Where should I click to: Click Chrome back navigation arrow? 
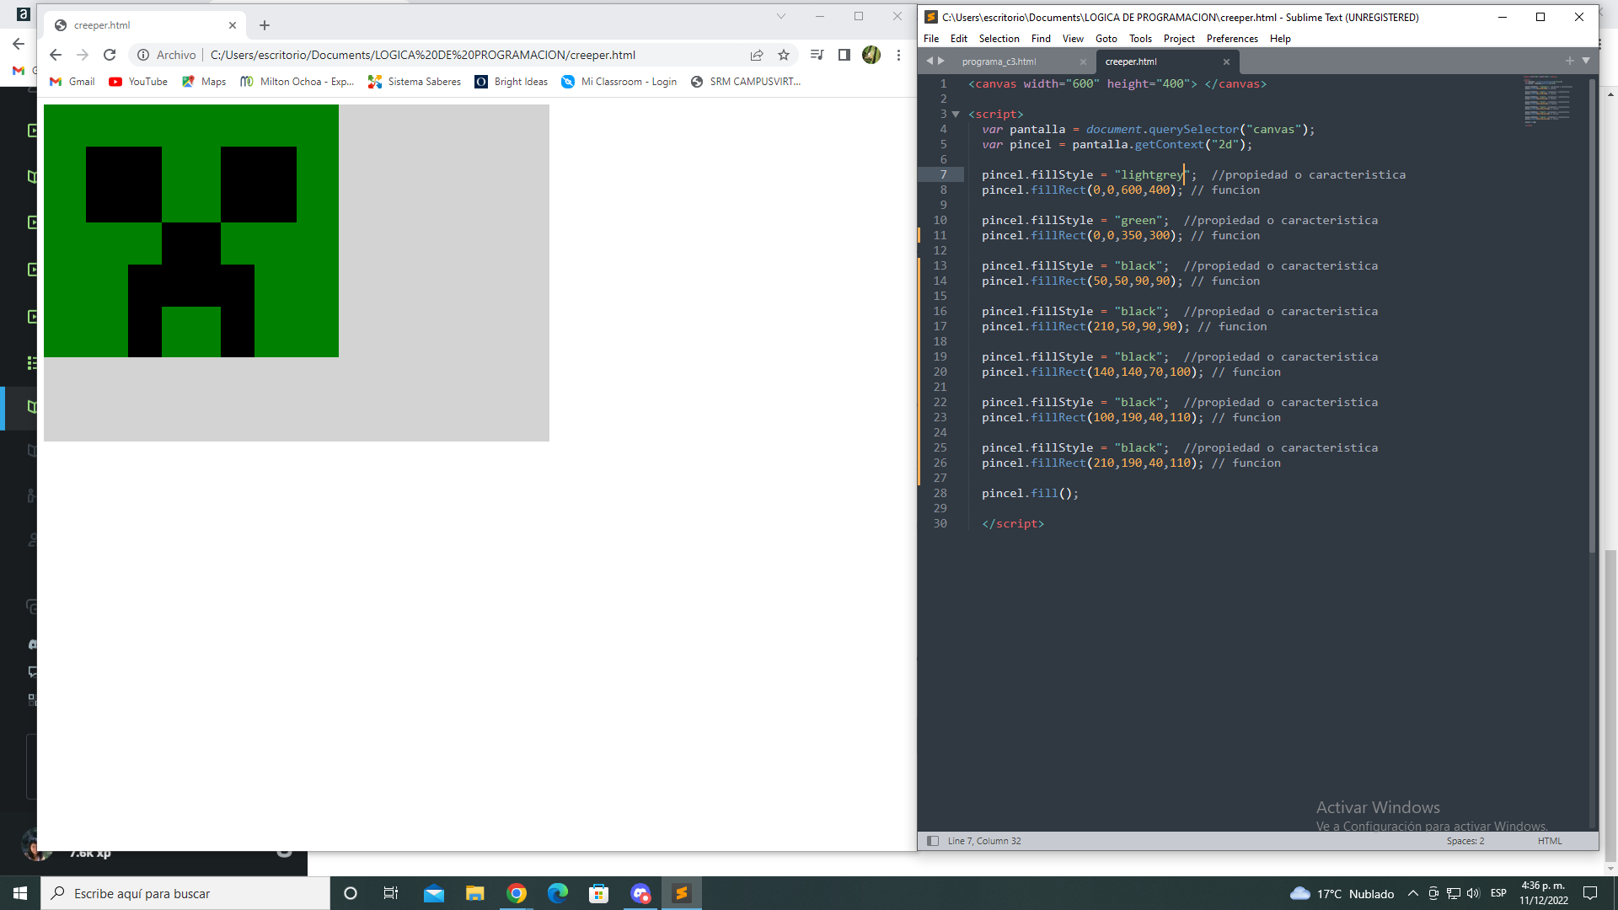point(56,55)
